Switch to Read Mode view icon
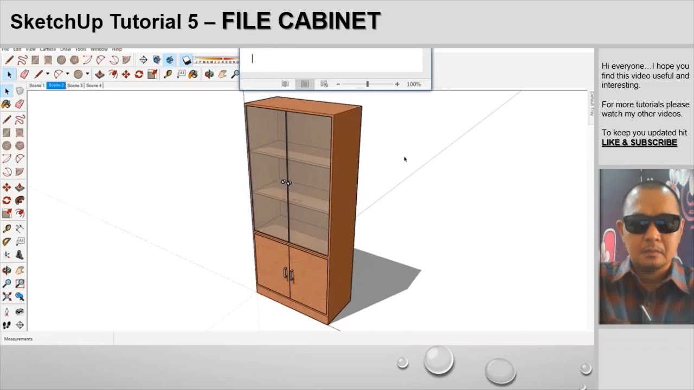This screenshot has width=694, height=390. pyautogui.click(x=285, y=84)
